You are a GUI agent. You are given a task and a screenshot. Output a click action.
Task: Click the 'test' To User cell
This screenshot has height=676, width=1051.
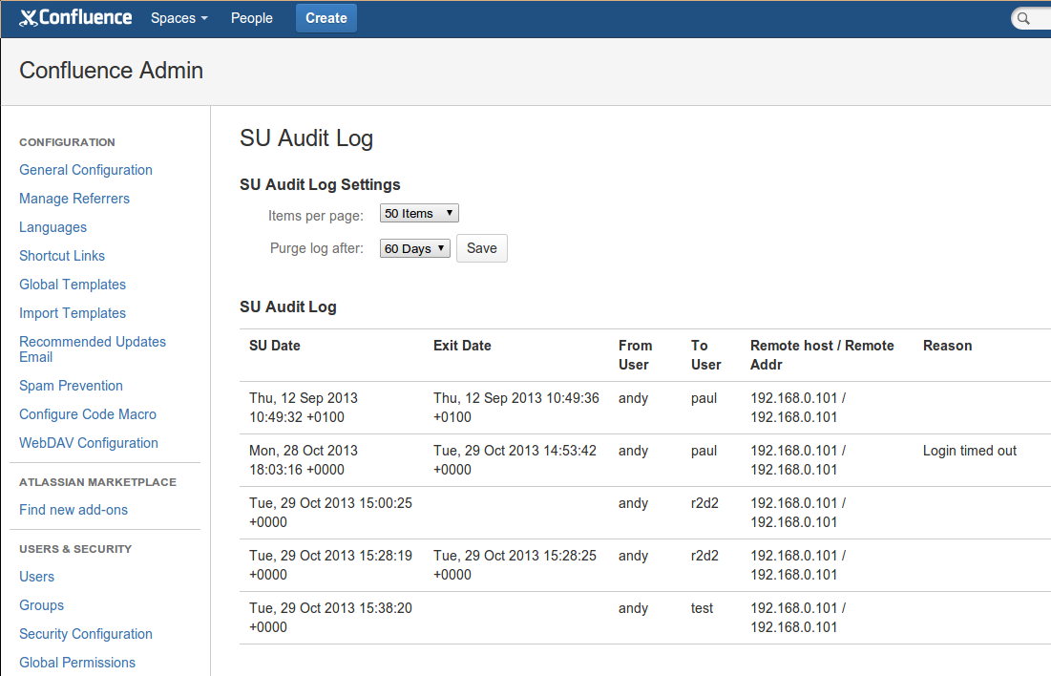pos(702,608)
